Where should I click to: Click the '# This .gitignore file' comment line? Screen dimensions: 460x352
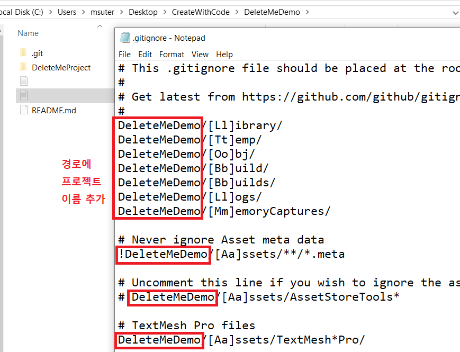(288, 68)
